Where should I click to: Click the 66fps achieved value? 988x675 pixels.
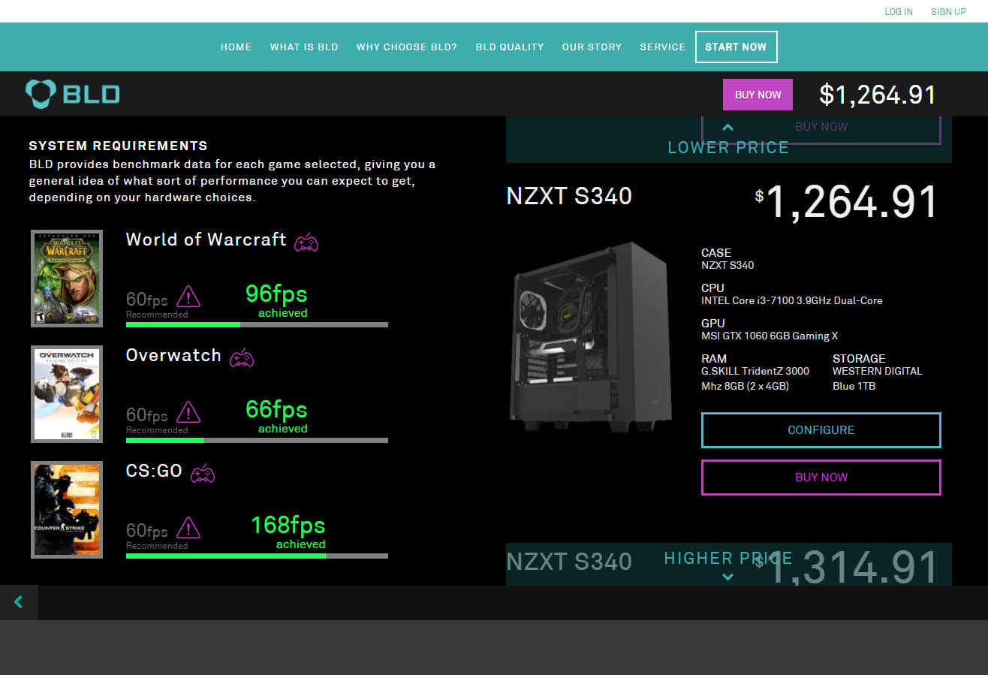276,409
